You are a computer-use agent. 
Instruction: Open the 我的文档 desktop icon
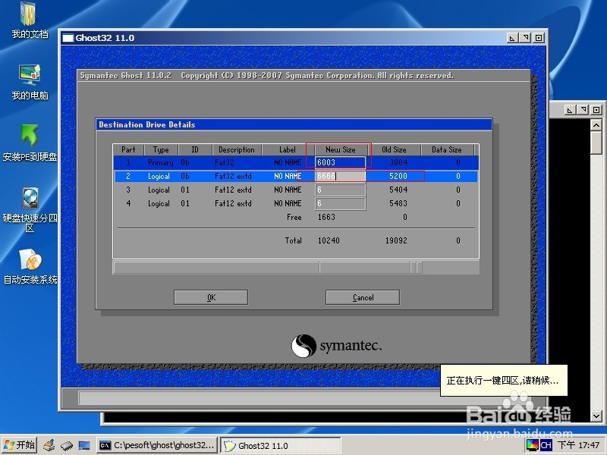point(29,20)
